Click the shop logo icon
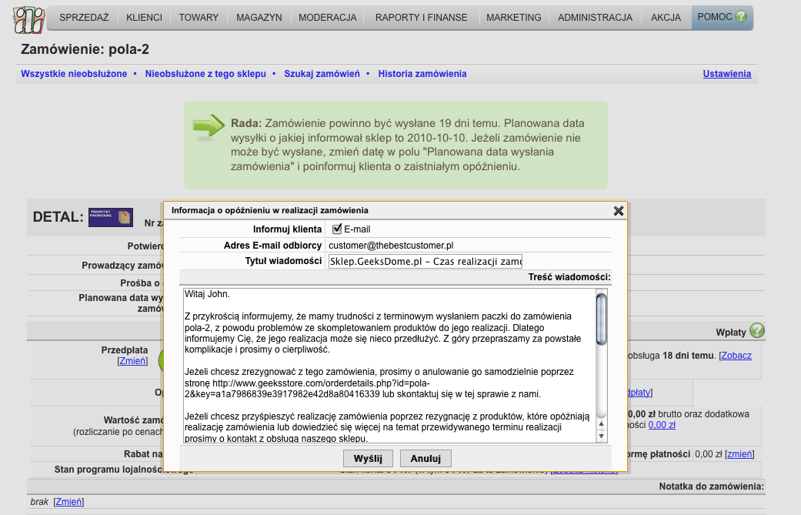Viewport: 801px width, 515px height. [29, 20]
